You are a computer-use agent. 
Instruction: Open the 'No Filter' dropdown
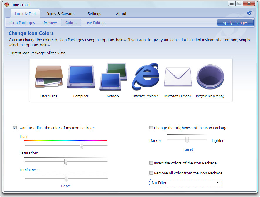pyautogui.click(x=186, y=183)
